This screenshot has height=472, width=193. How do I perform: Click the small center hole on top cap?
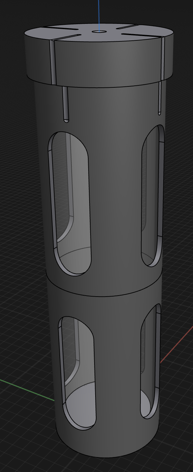click(x=99, y=32)
